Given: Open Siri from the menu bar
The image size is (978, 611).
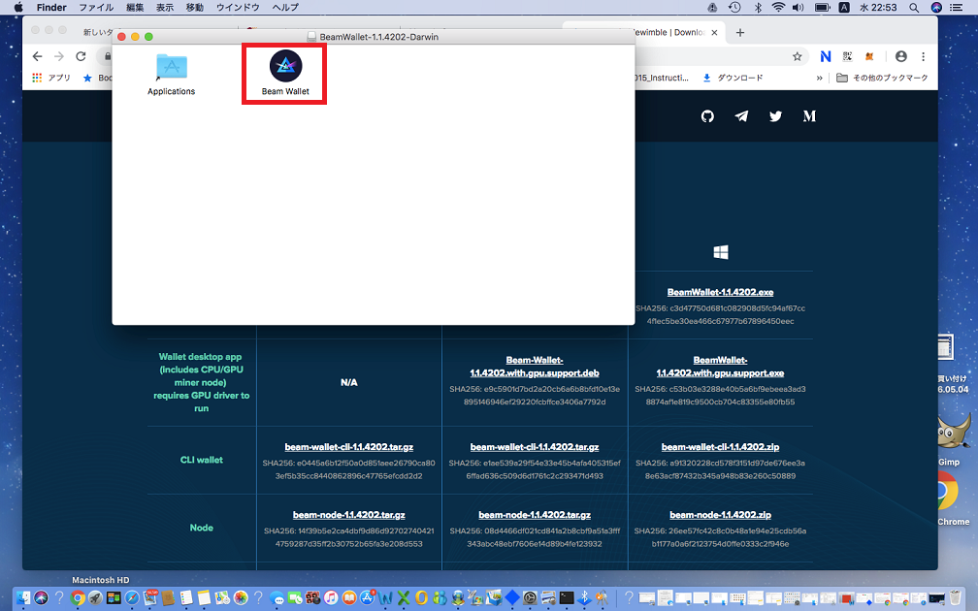Looking at the screenshot, I should click(936, 8).
